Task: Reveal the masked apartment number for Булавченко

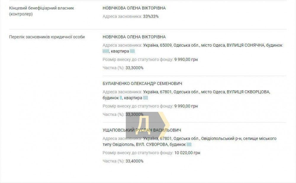Action: (145, 98)
